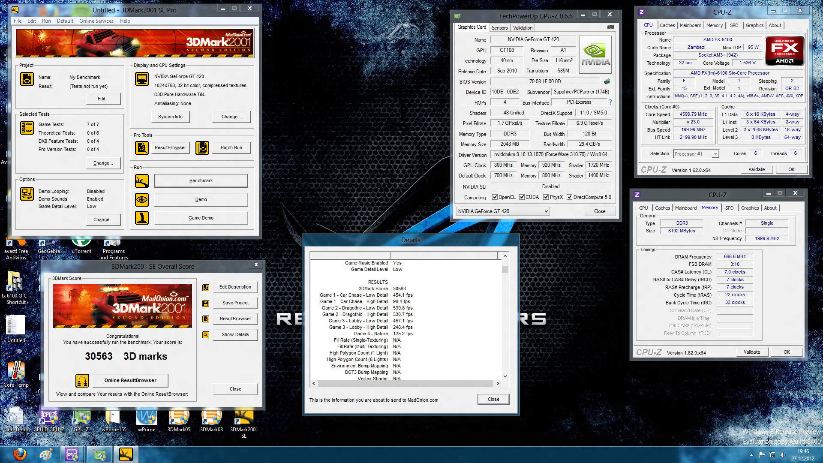Open the GPU selection dropdown in GPU-Z

pyautogui.click(x=503, y=211)
